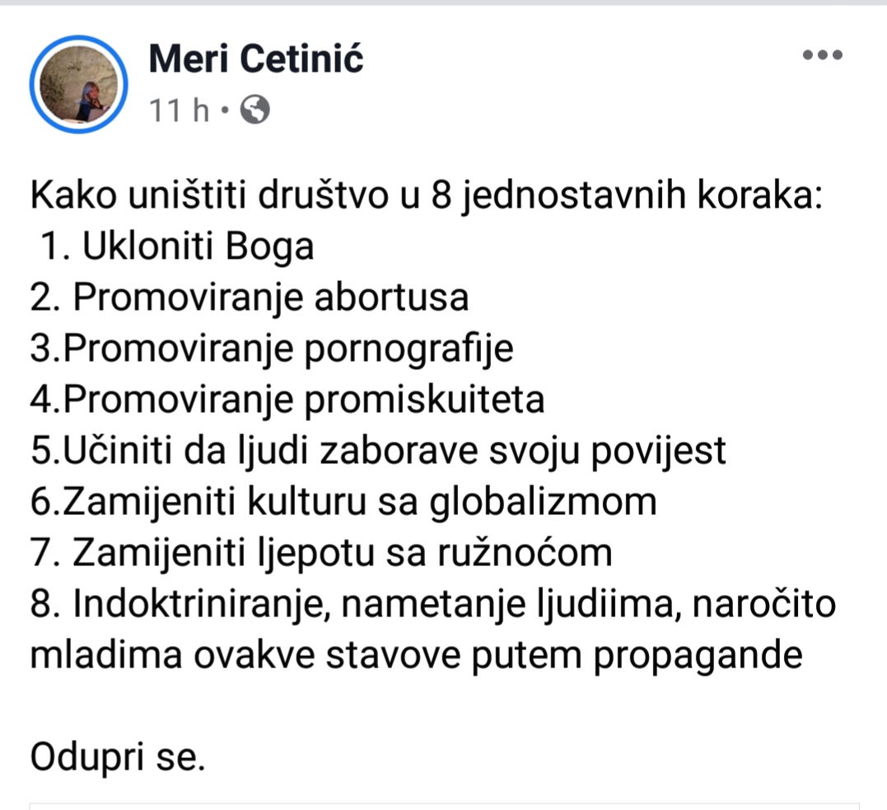Click the heading 'Kako uništiti društvo' line
The height and width of the screenshot is (810, 887).
click(427, 196)
